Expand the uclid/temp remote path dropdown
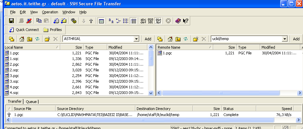 285,39
